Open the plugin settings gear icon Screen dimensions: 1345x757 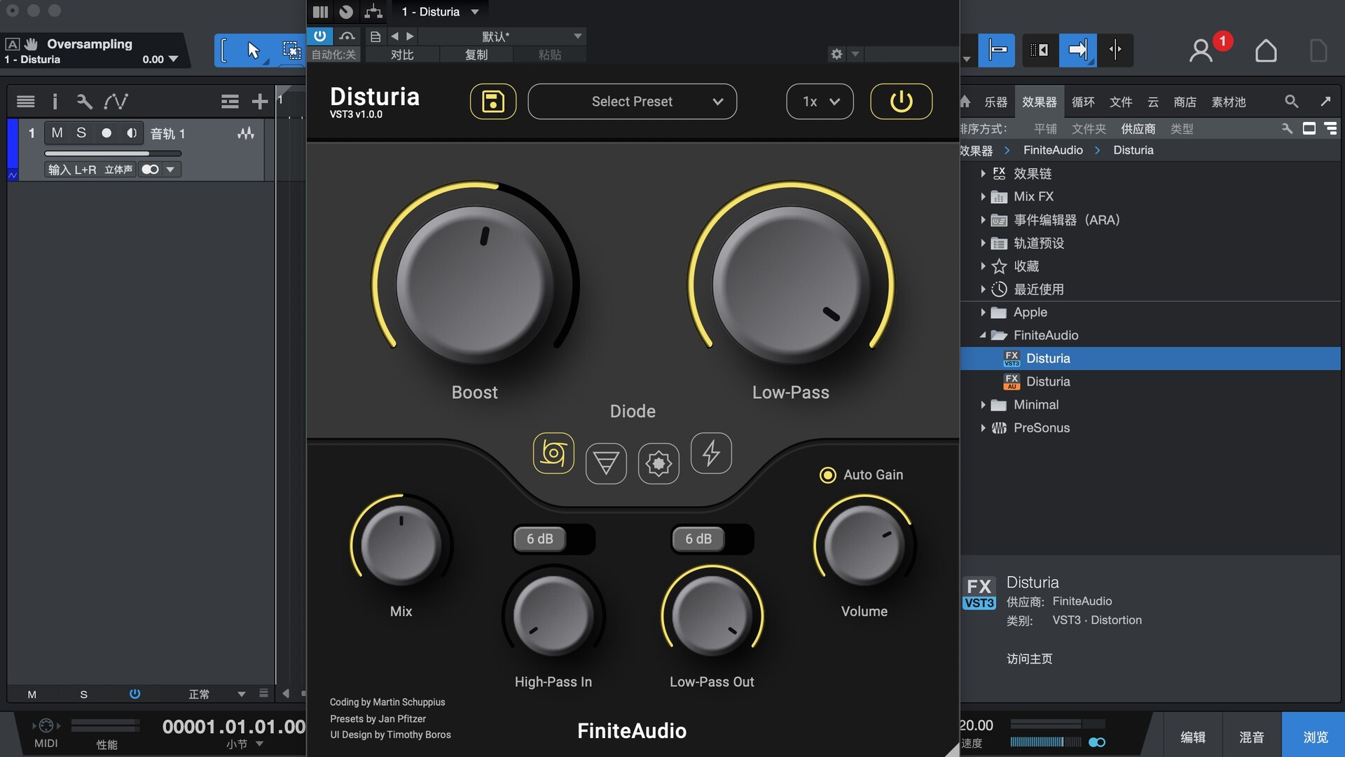click(x=836, y=54)
